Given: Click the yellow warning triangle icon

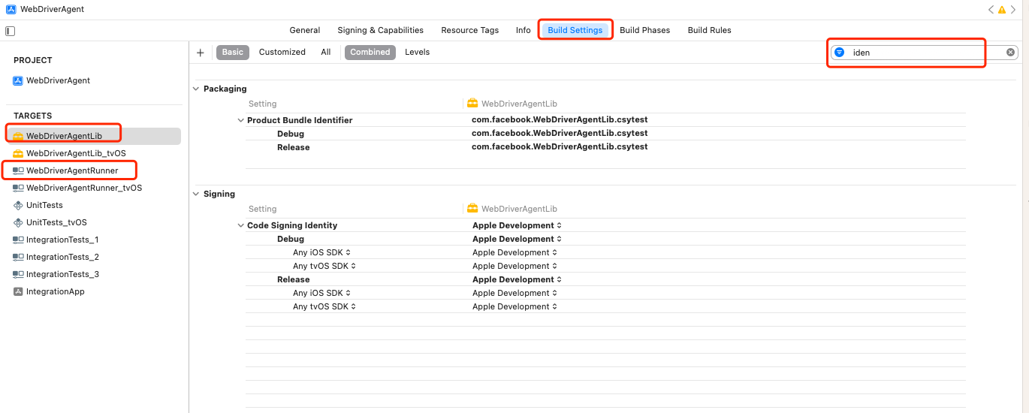Looking at the screenshot, I should click(x=1001, y=10).
